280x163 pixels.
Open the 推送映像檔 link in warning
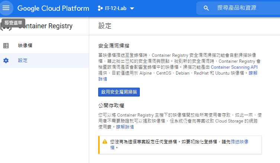click(x=239, y=142)
